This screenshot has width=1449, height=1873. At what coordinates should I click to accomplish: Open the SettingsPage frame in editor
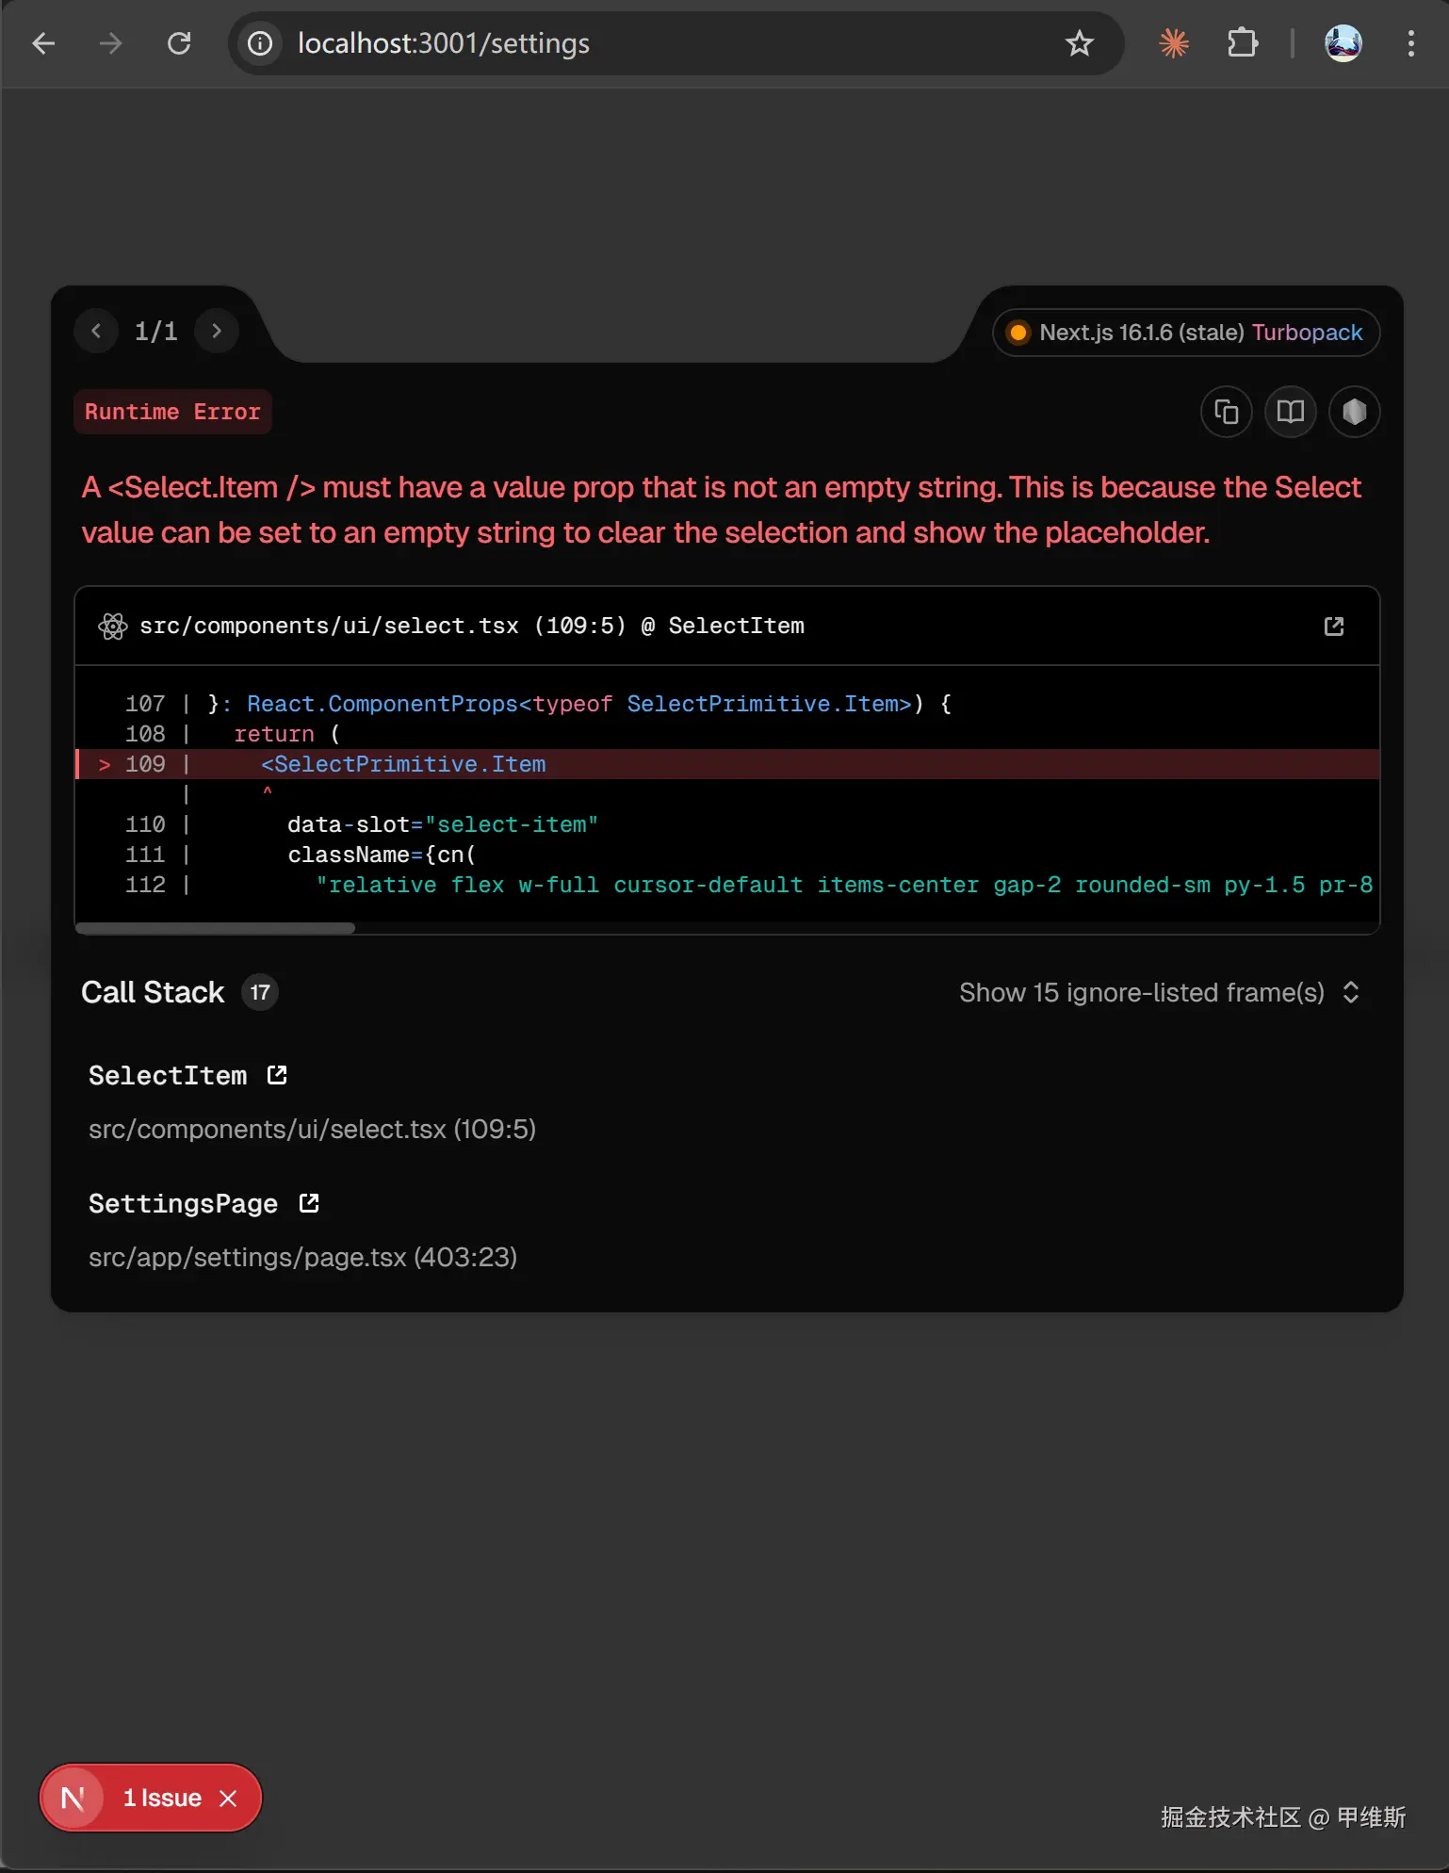(x=309, y=1203)
